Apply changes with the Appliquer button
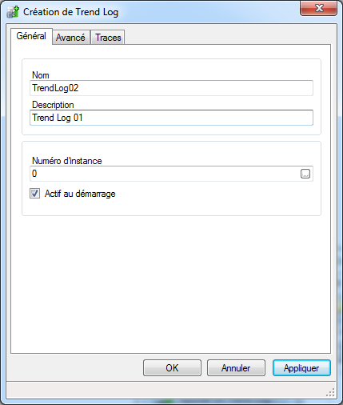Screen dimensions: 343x405 (301, 368)
